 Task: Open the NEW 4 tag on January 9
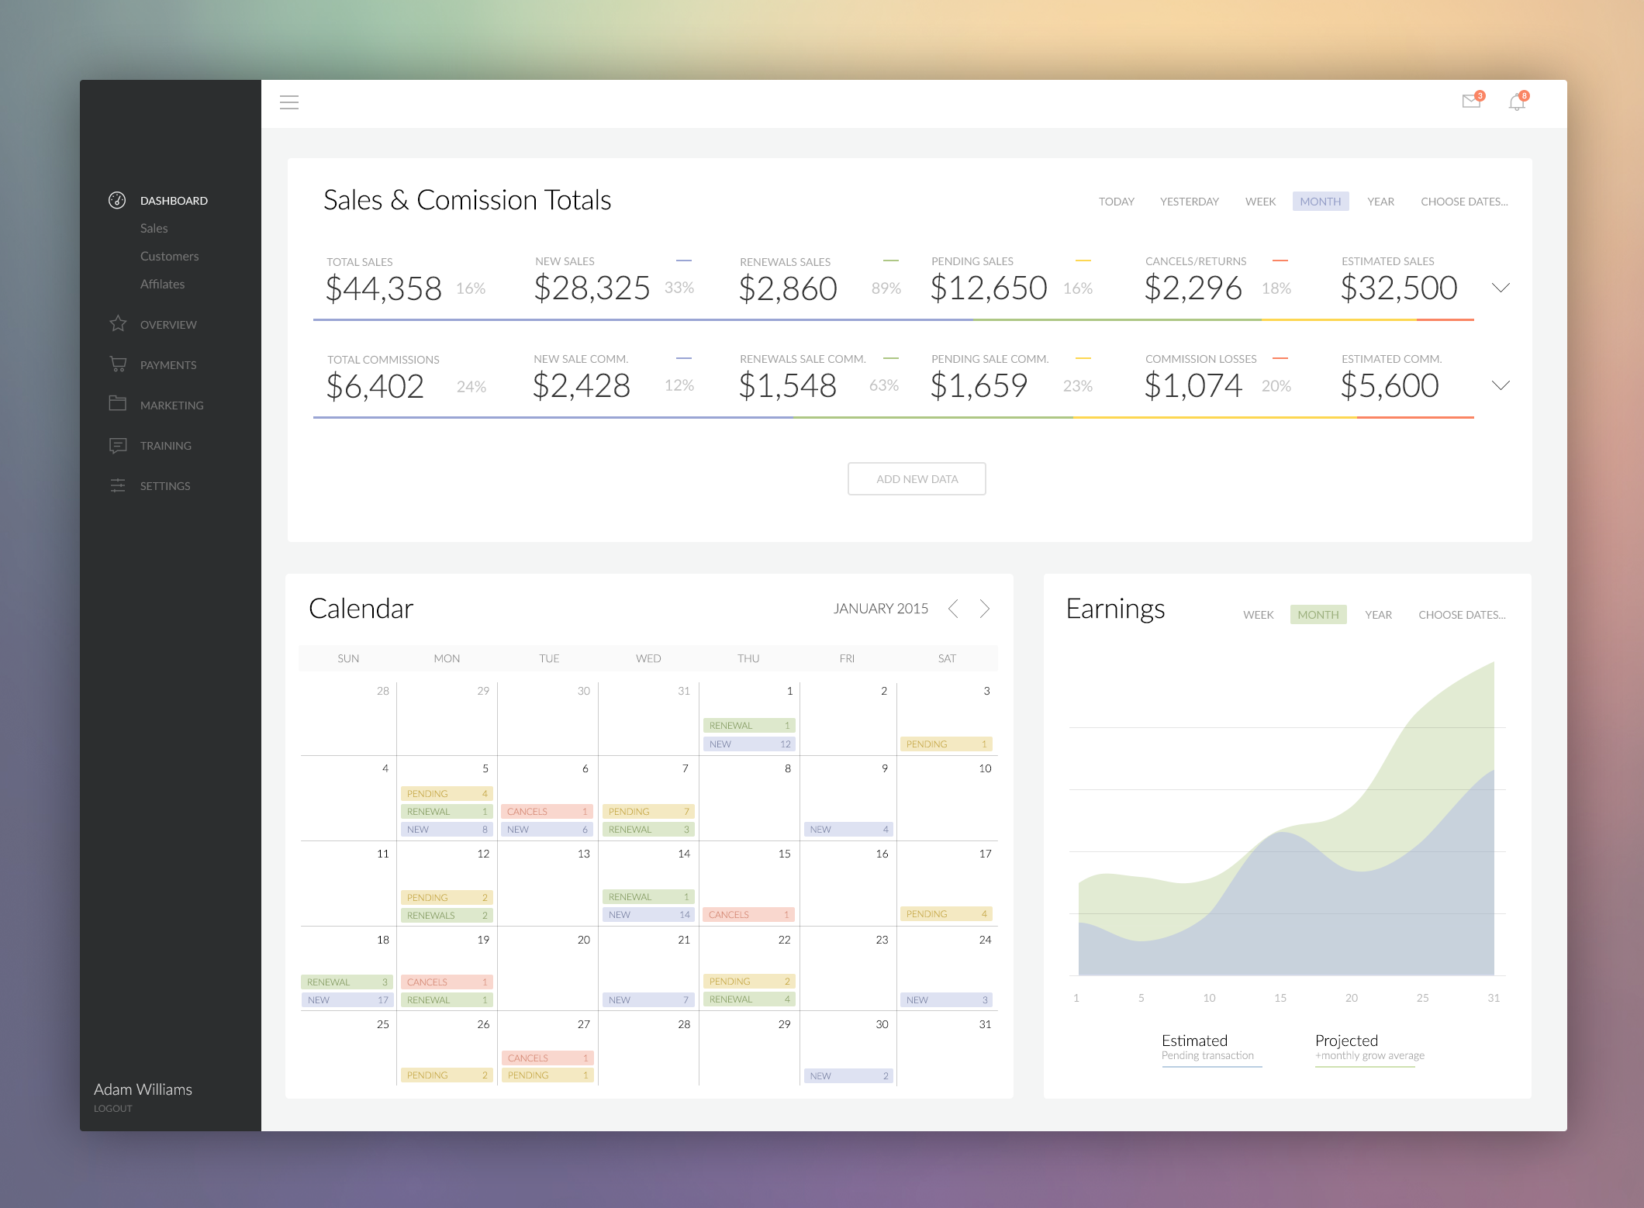point(848,829)
